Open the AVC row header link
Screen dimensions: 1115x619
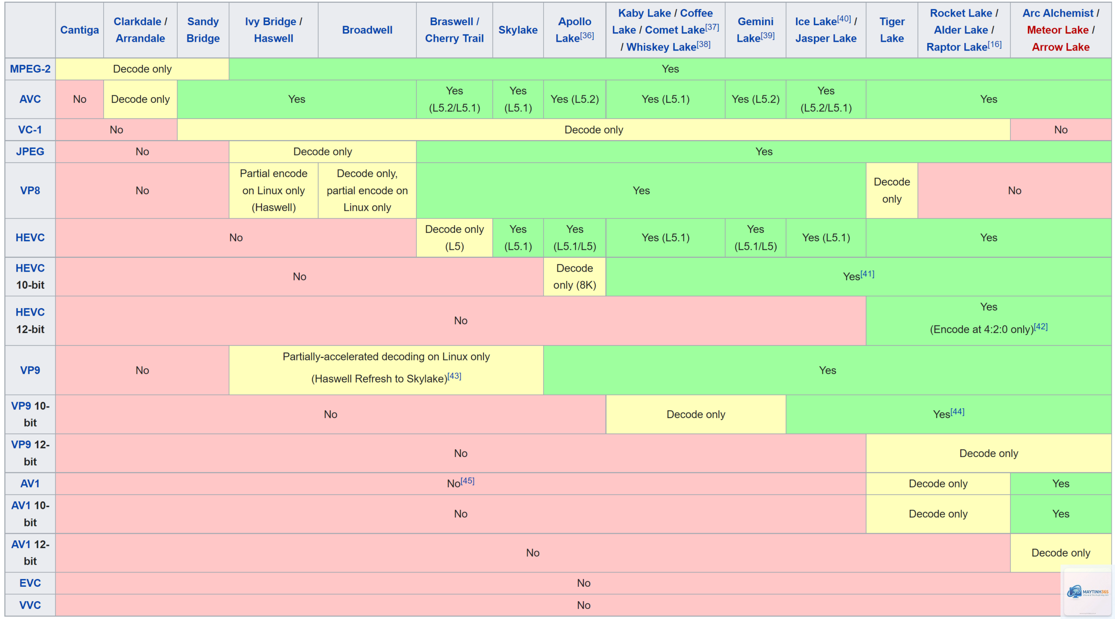click(30, 99)
